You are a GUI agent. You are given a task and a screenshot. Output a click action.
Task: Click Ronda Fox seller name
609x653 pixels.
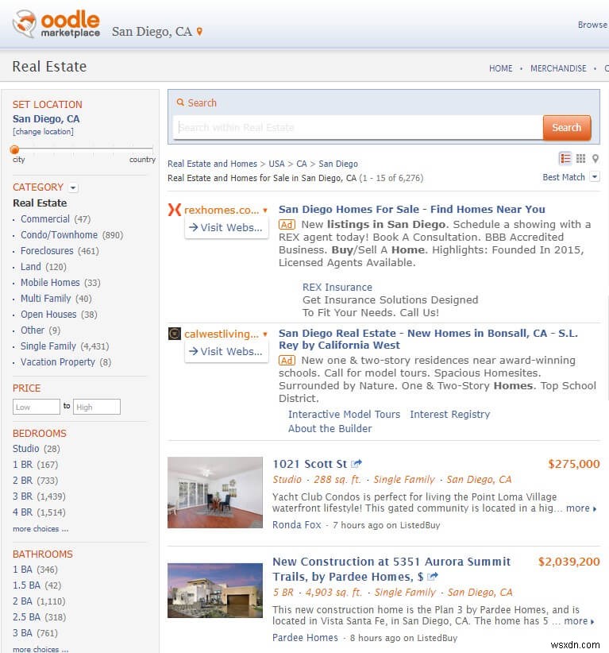pos(296,525)
